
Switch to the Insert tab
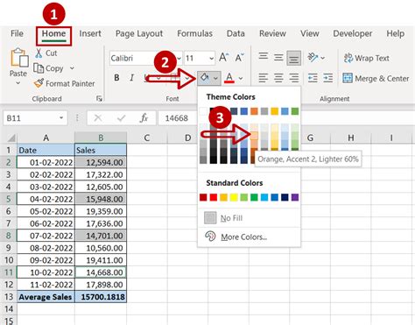tap(90, 33)
